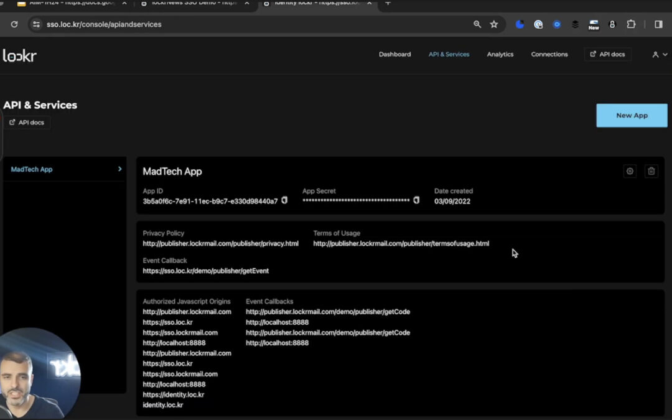
Task: Open the Extensions puzzle piece menu
Action: [x=631, y=24]
